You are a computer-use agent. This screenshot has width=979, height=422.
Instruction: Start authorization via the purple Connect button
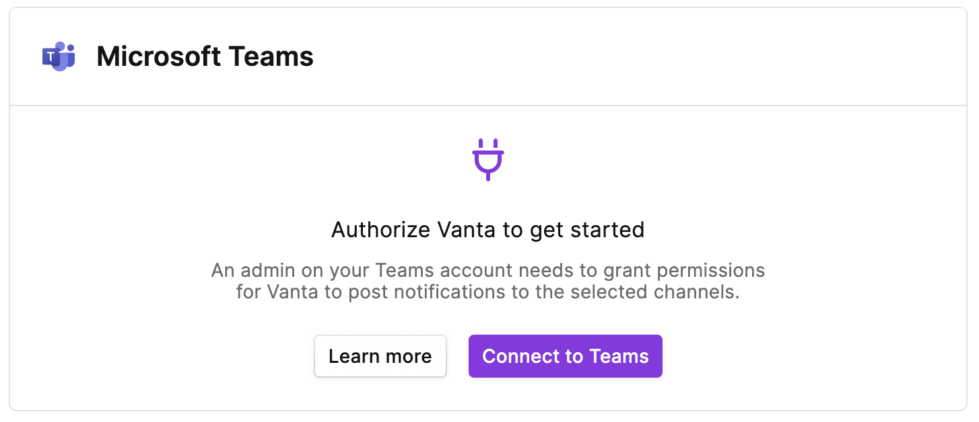[x=566, y=356]
